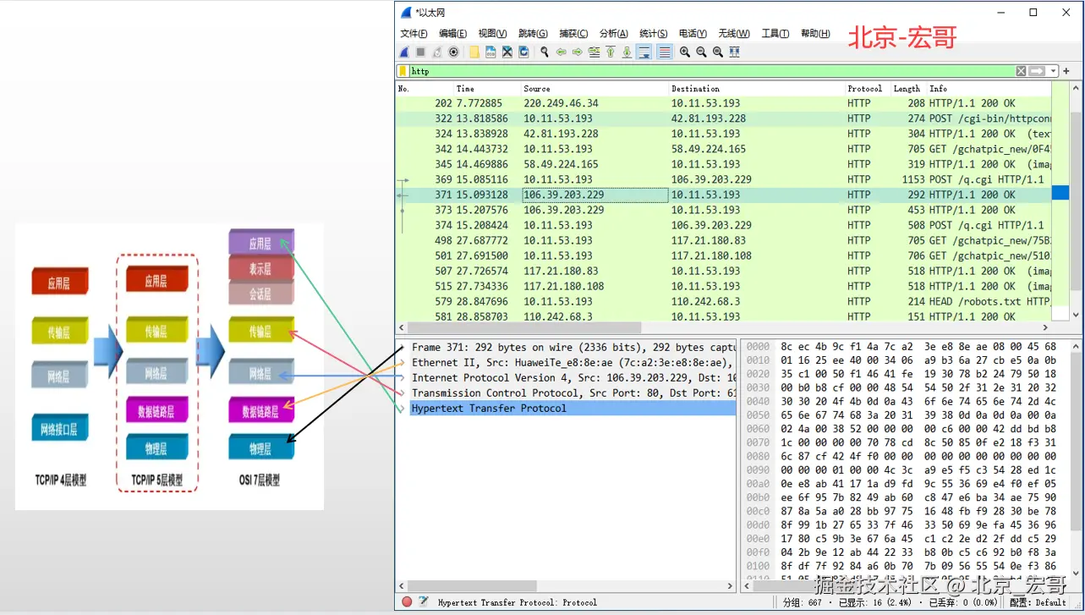Image resolution: width=1085 pixels, height=615 pixels.
Task: Start capture with the shark fin icon
Action: (405, 52)
